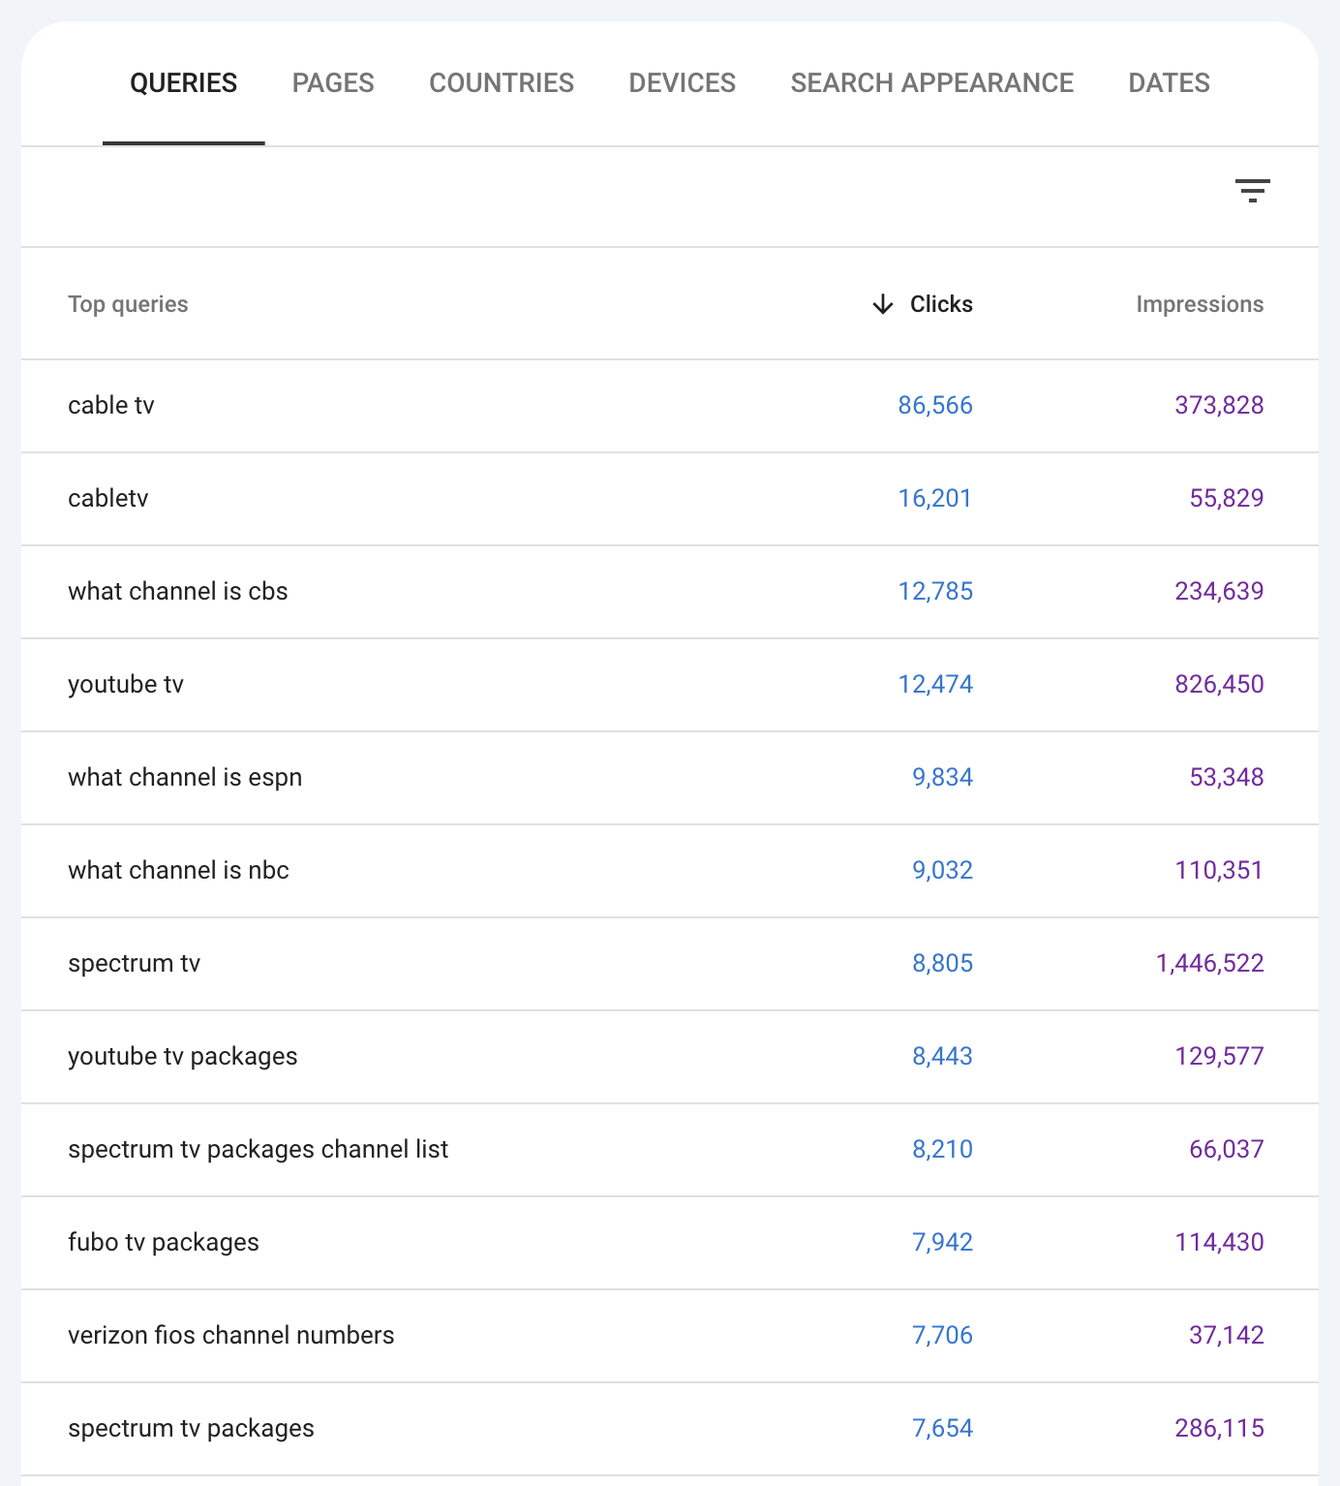This screenshot has height=1486, width=1340.
Task: Click the 7,706 clicks value
Action: click(x=943, y=1335)
